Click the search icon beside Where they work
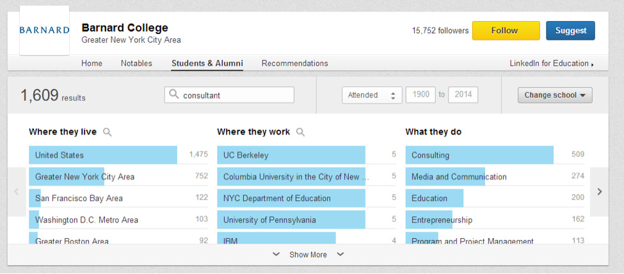Viewport: 624px width, 274px height. point(300,132)
